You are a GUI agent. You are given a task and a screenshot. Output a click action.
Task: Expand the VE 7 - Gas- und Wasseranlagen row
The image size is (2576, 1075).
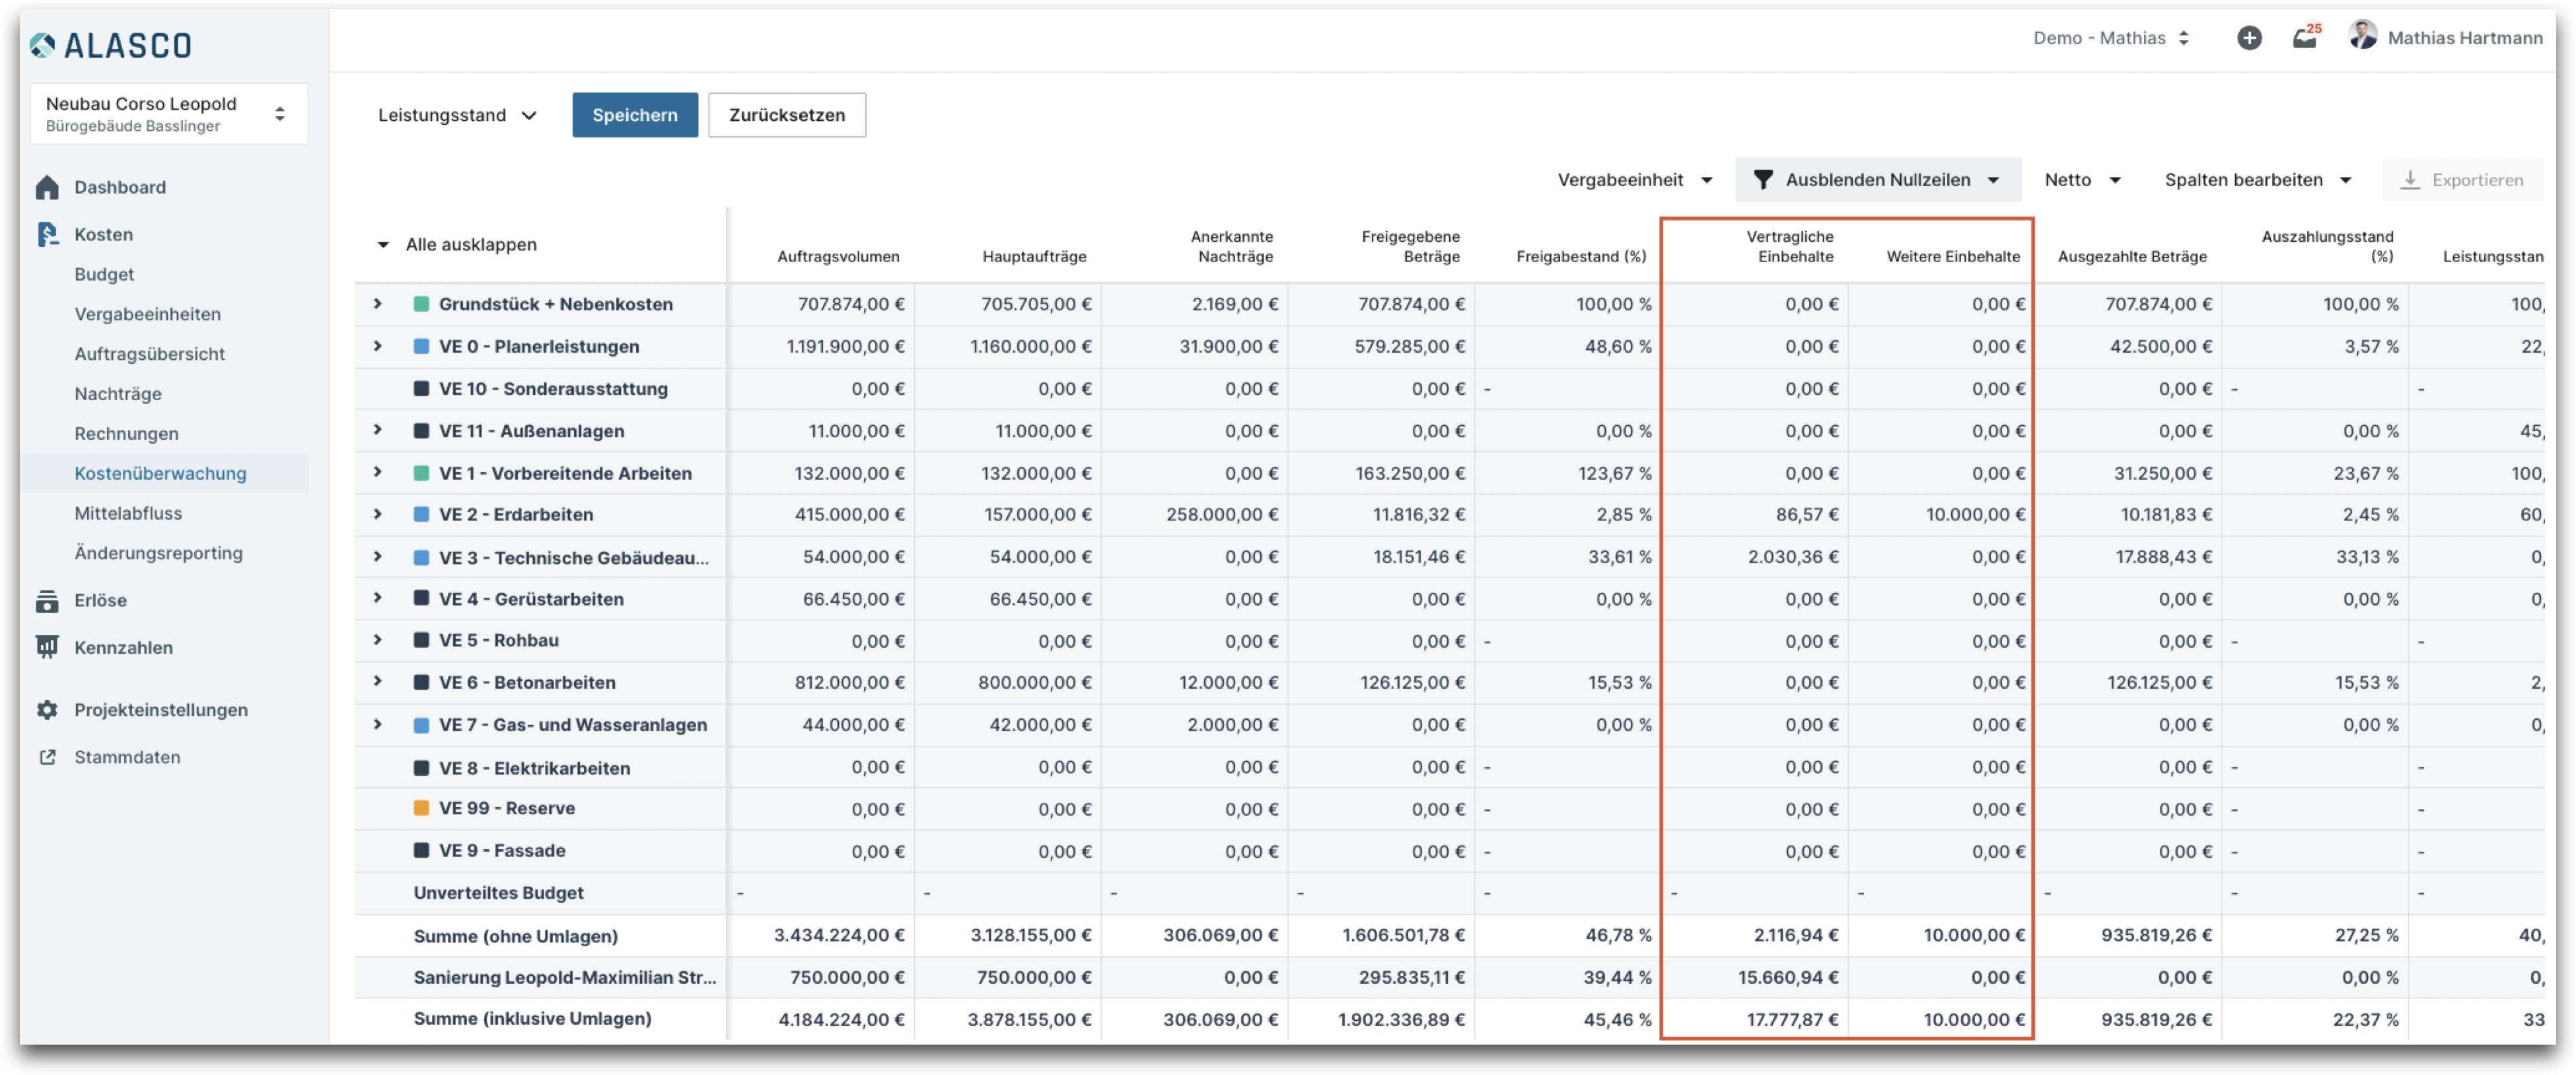(x=378, y=724)
